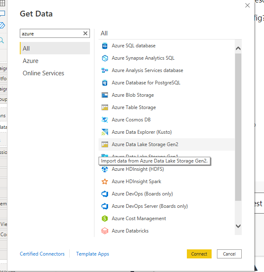Screen dimensions: 264x272
Task: Open the table view icon in left sidebar
Action: (x=2, y=3)
